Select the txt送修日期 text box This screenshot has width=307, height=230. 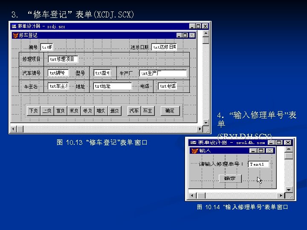pos(164,47)
